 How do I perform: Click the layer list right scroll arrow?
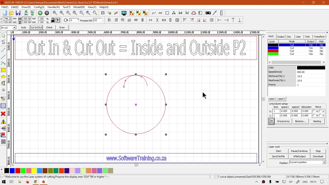(x=324, y=62)
